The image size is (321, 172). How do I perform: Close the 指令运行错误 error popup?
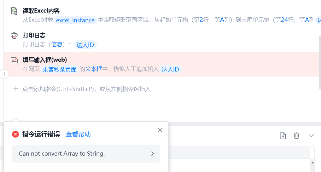coord(160,130)
